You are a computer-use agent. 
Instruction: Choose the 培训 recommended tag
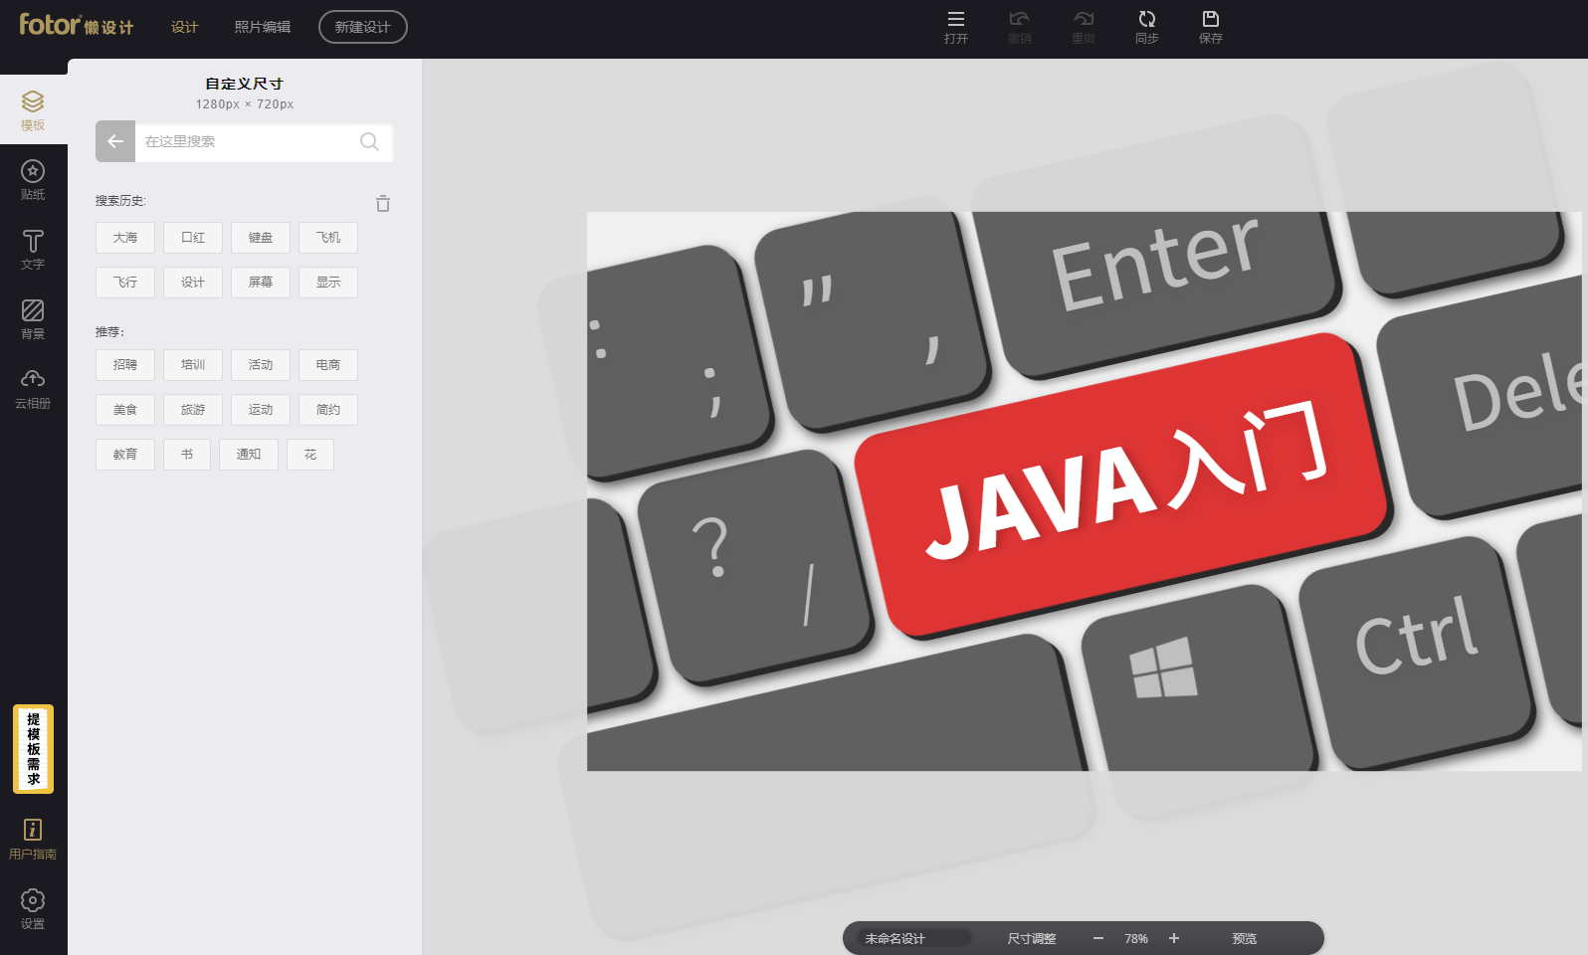(x=193, y=365)
